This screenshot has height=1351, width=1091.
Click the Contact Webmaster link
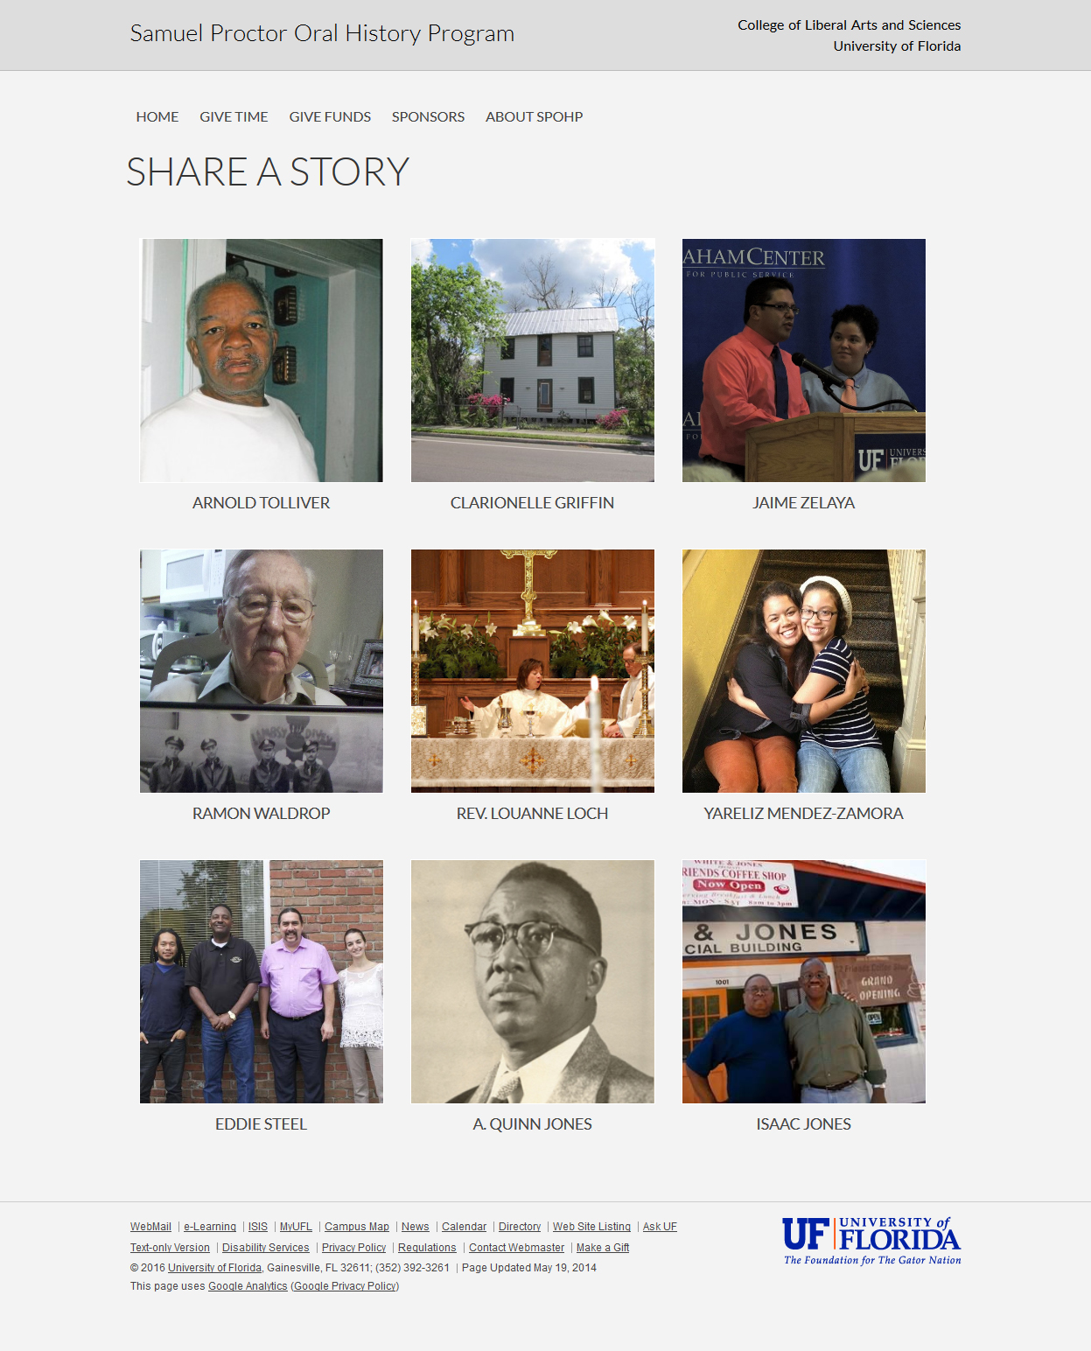[516, 1248]
